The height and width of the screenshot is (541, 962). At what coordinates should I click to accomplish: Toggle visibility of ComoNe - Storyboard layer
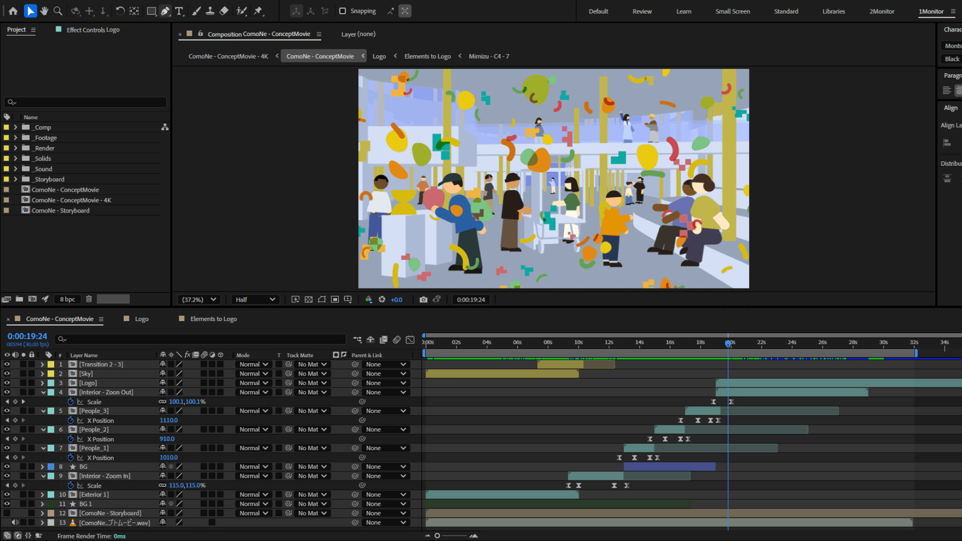7,513
